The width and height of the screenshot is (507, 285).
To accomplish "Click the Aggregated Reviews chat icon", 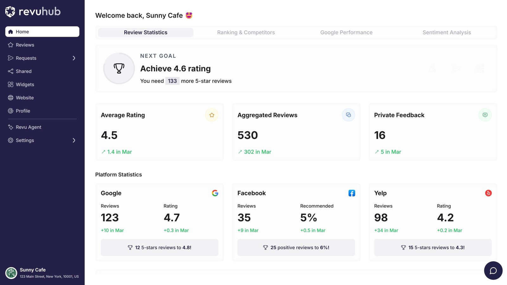I will pos(348,115).
